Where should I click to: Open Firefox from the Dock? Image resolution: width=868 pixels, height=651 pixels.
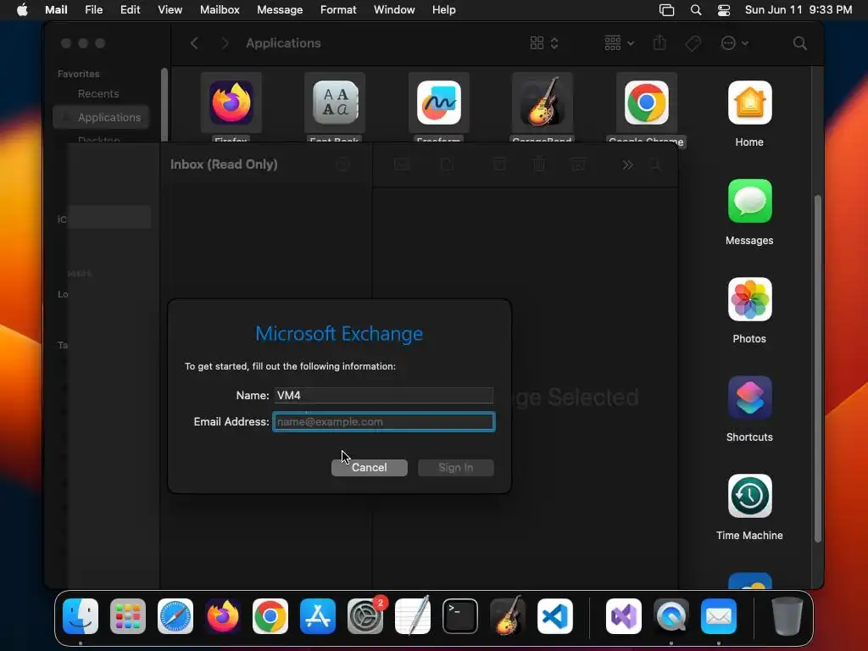(223, 616)
